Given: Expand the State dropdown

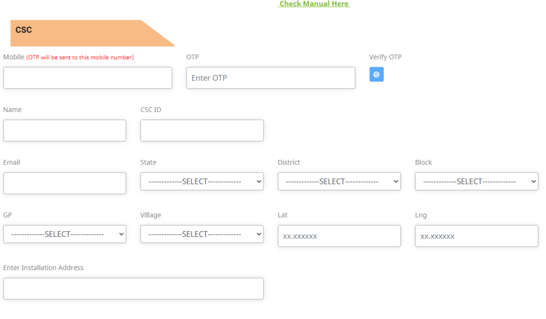Looking at the screenshot, I should click(202, 181).
